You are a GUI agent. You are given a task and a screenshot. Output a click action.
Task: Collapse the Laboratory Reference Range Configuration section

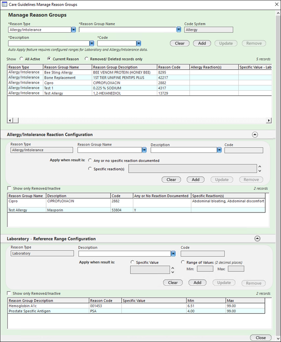coord(257,238)
